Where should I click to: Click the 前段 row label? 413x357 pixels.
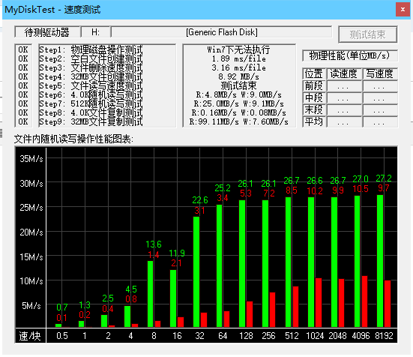click(x=314, y=85)
